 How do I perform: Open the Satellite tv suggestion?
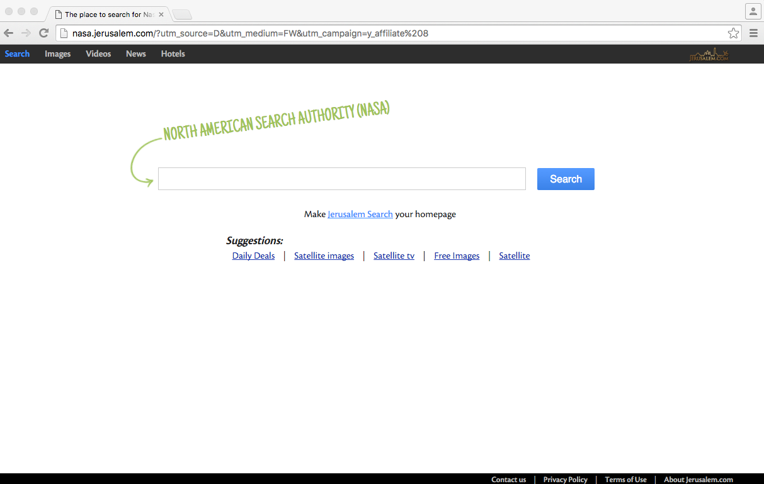394,256
